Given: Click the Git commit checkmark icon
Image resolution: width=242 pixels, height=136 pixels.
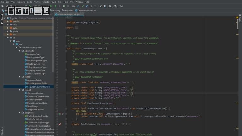Looking at the screenshot, I should [83, 6].
